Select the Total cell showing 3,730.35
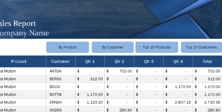 tap(207, 102)
